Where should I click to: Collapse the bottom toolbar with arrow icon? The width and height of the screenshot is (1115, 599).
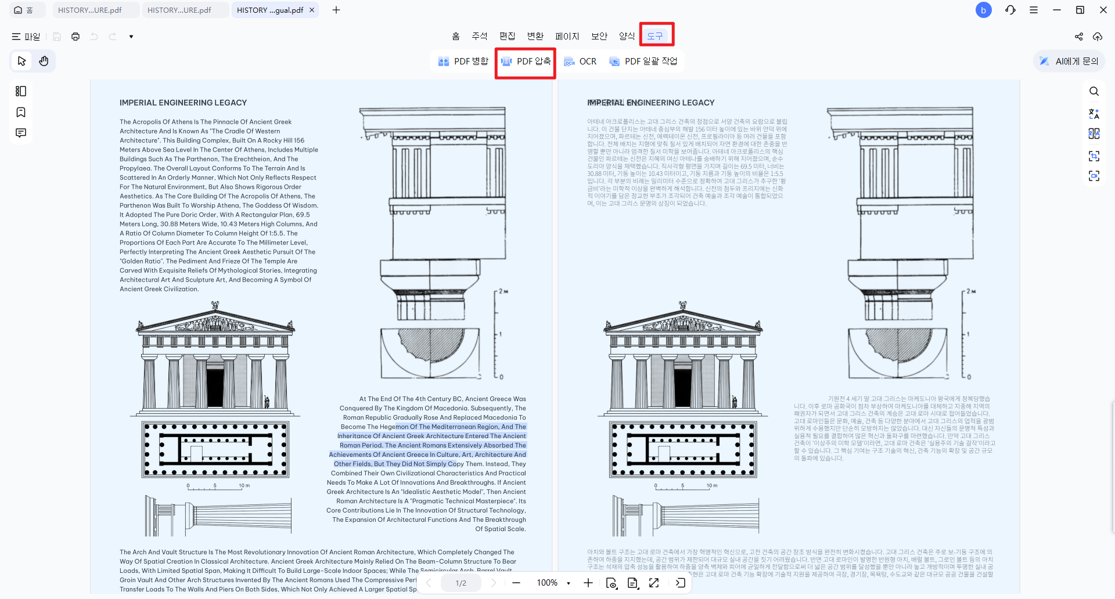[x=681, y=583]
